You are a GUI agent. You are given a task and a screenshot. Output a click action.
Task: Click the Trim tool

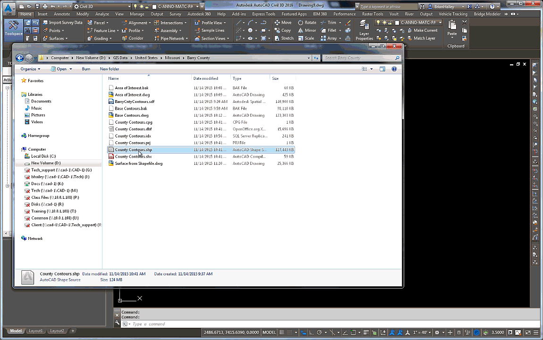pyautogui.click(x=328, y=23)
